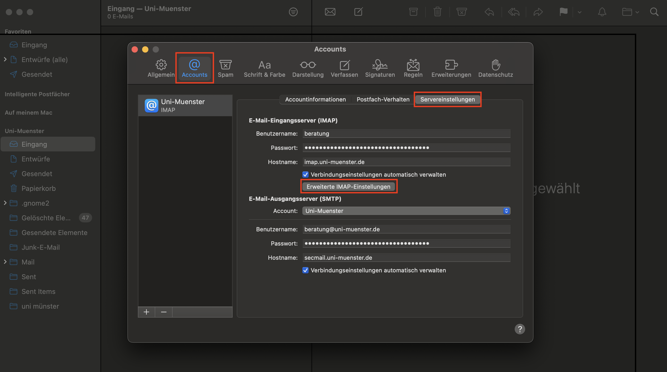Select the Regeln preferences icon
667x372 pixels.
[x=413, y=68]
